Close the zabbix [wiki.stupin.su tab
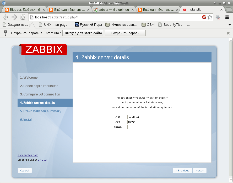Screen dimensions: 233x183 tap(133, 10)
